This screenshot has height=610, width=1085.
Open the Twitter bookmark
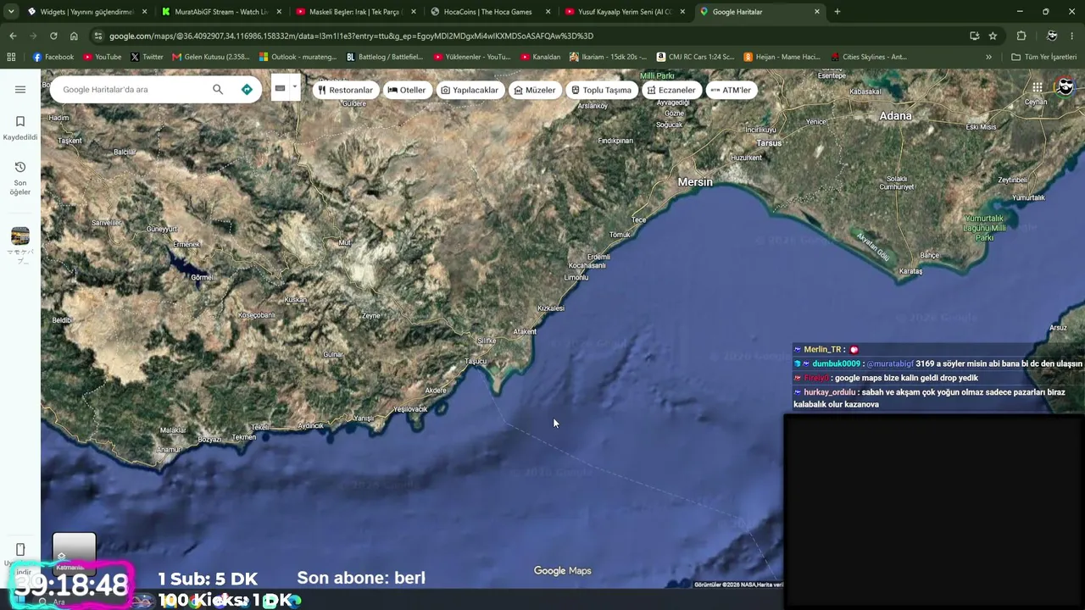(147, 57)
